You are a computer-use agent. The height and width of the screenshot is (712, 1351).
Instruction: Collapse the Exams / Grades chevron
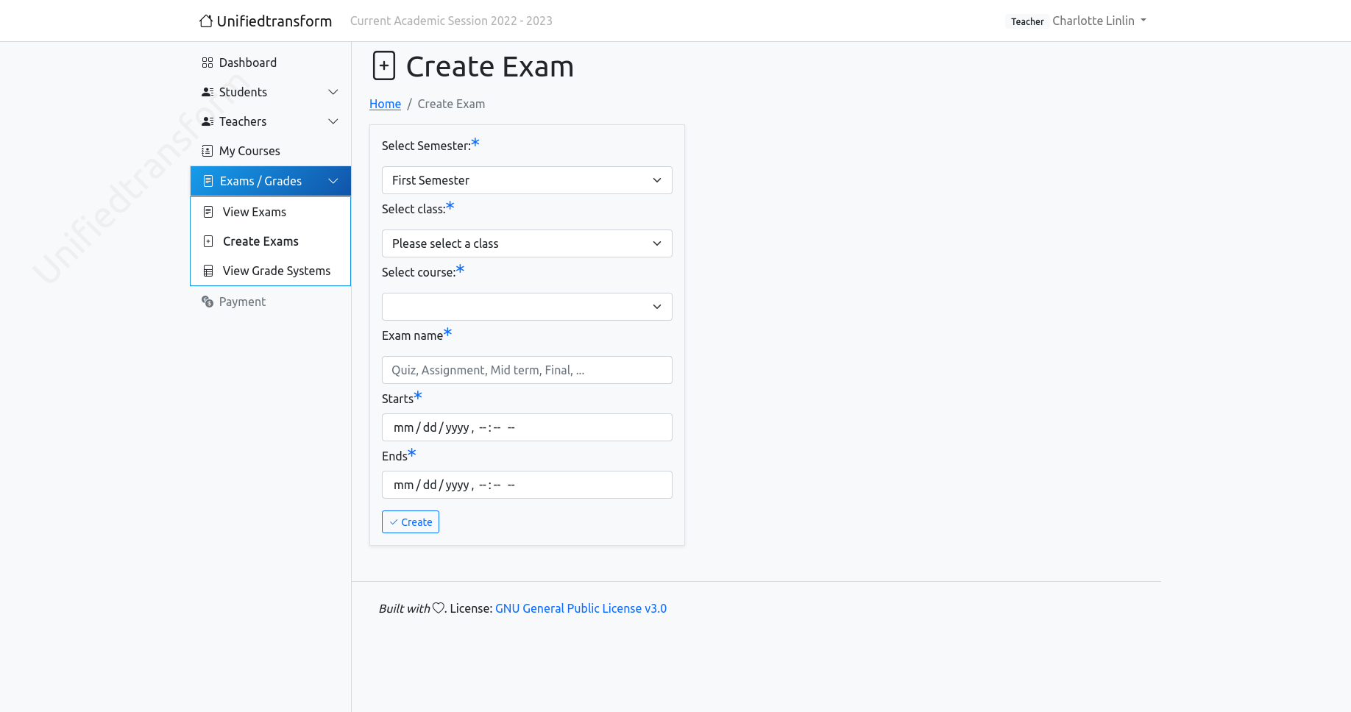(333, 181)
